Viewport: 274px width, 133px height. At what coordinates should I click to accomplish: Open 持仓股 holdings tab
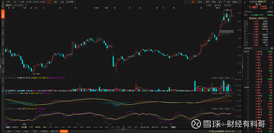pos(64,131)
